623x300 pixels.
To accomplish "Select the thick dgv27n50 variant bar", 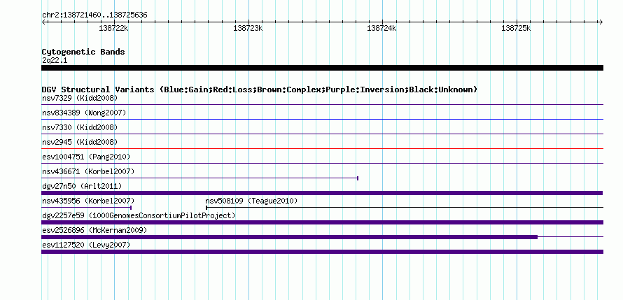I will (x=322, y=193).
